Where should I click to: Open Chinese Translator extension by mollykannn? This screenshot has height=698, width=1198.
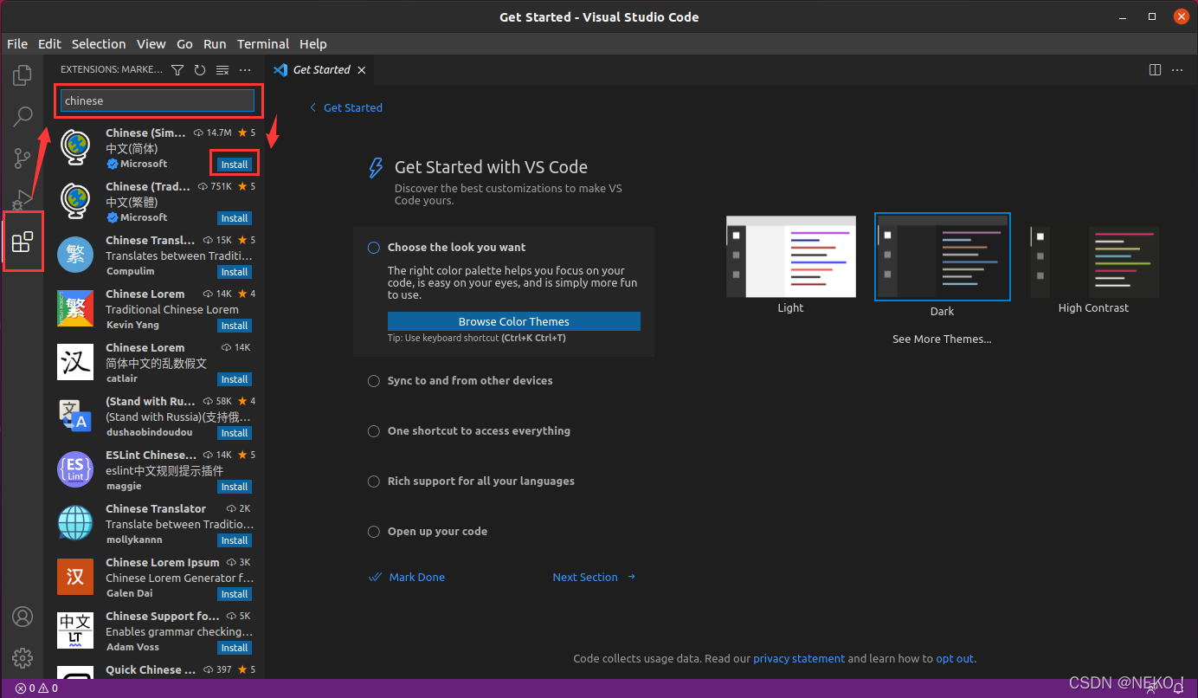point(156,524)
